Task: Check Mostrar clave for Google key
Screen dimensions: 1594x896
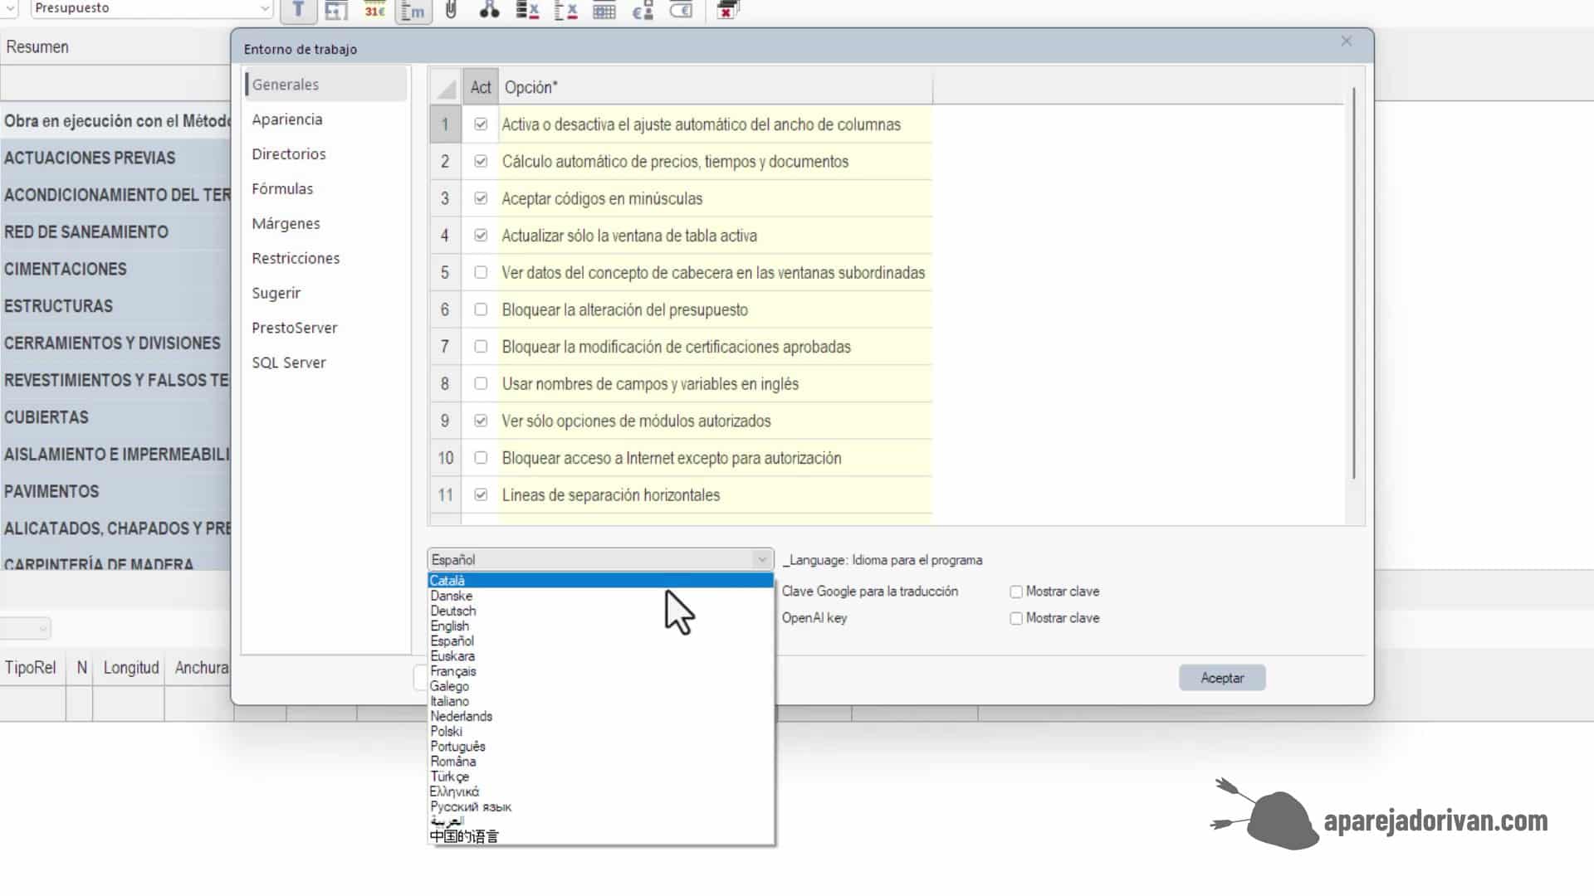Action: pos(1015,592)
